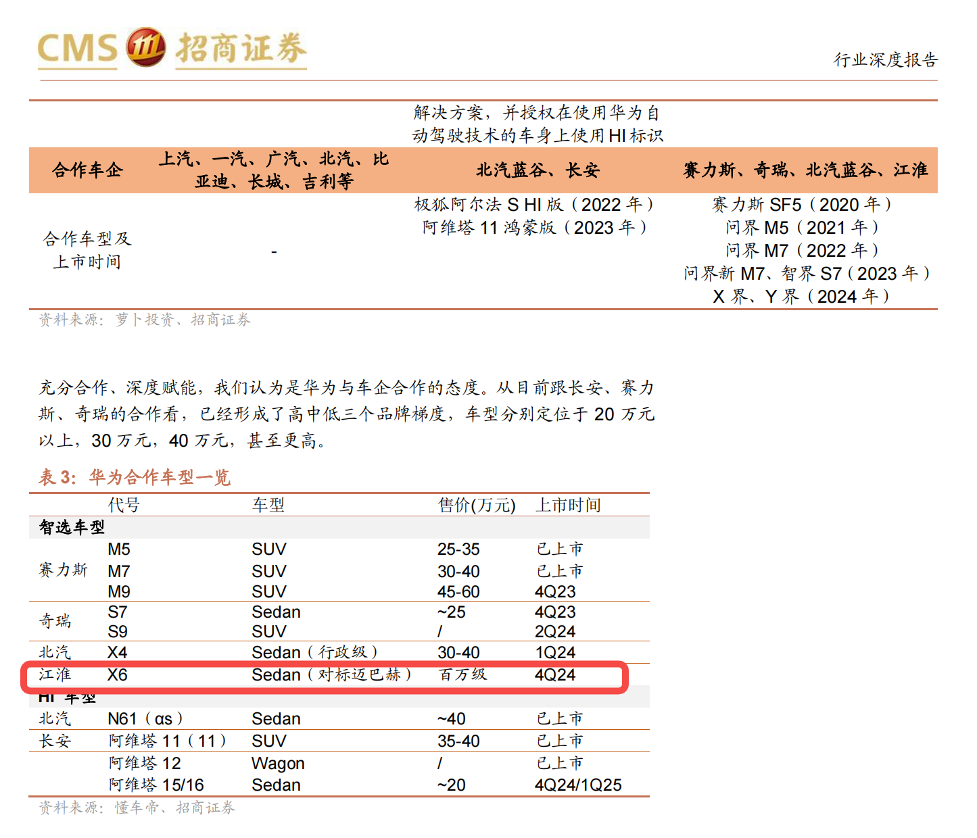
Task: Select the "35-40" price cell
Action: [458, 741]
